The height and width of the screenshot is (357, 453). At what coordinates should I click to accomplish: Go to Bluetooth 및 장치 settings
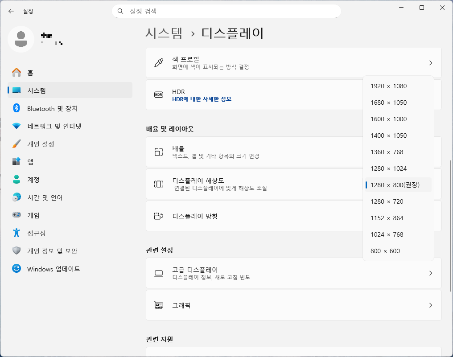click(70, 108)
